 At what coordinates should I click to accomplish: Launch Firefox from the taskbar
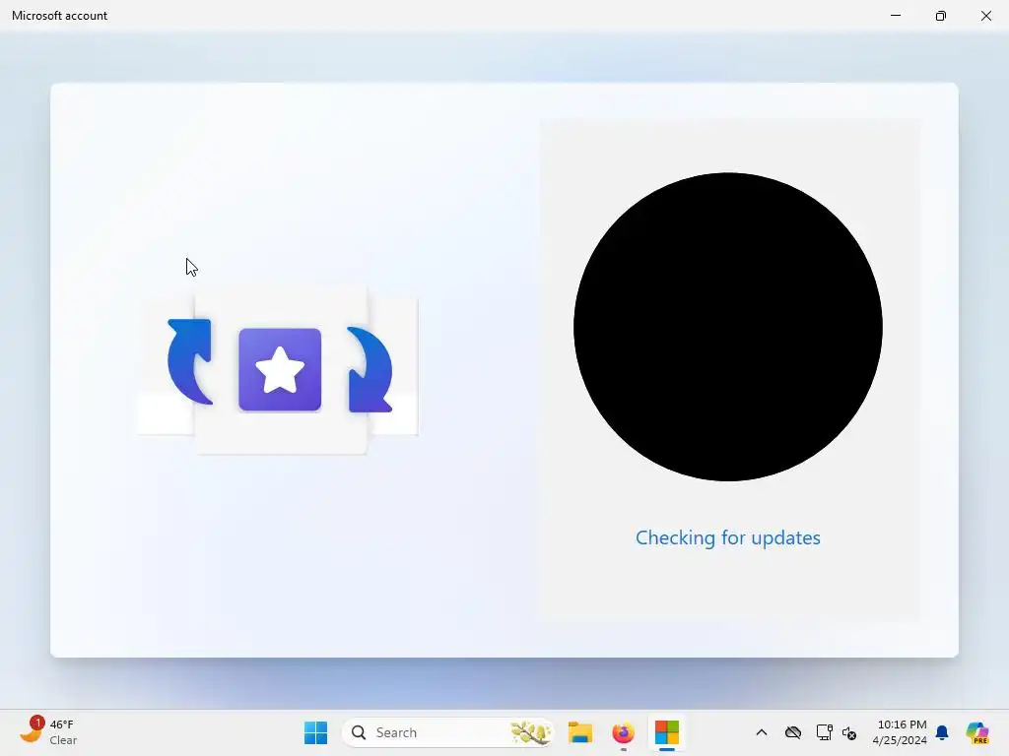pos(623,732)
